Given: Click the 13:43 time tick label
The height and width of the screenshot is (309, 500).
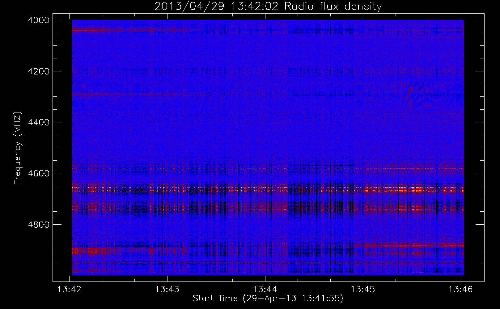Looking at the screenshot, I should pos(167,289).
